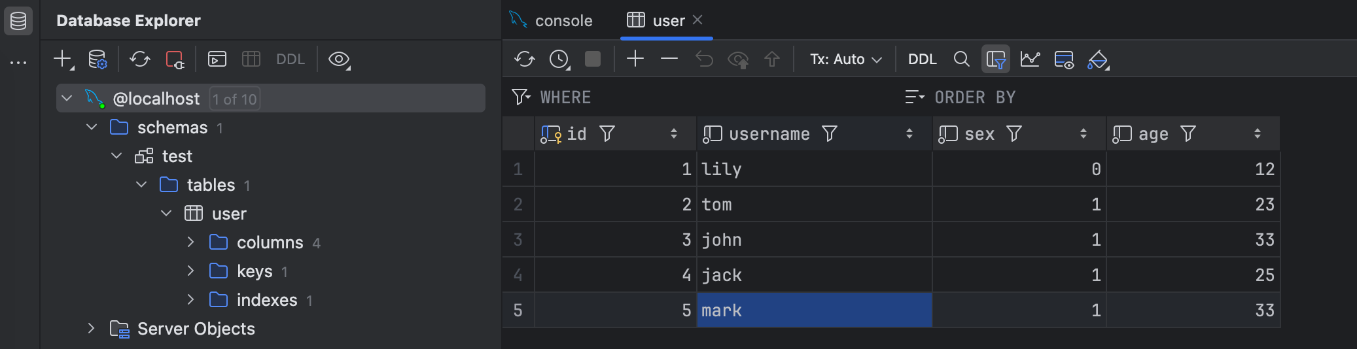Viewport: 1357px width, 349px height.
Task: Open the query console icon
Action: 217,59
